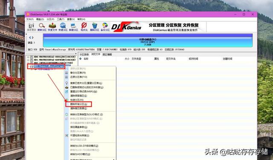Click the 备份分区 (Backup Partition) toolbar icon
Screen dimensions: 273x160
pyautogui.click(x=105, y=26)
